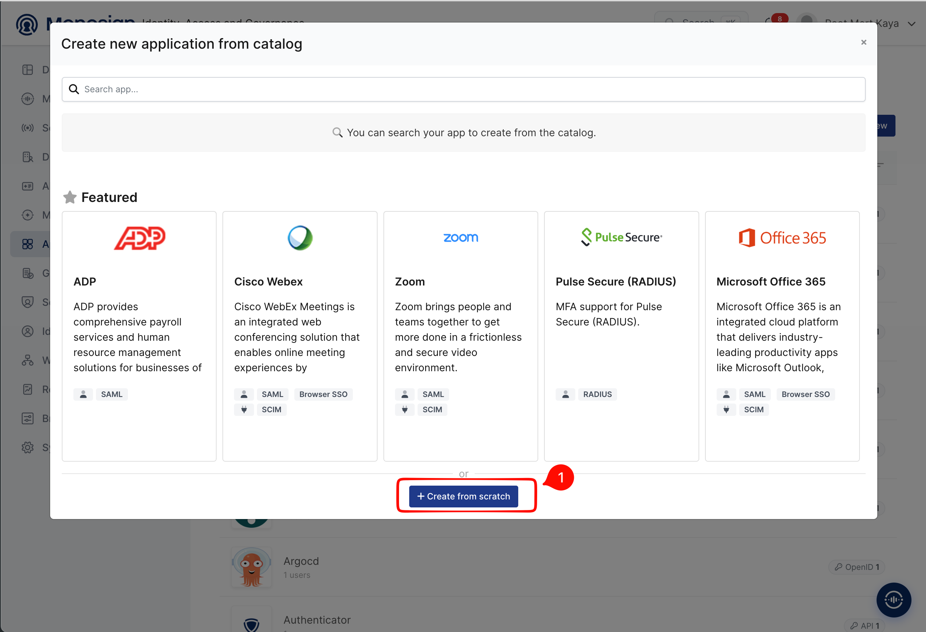Click user icon on ADP card
This screenshot has height=632, width=926.
pos(83,394)
